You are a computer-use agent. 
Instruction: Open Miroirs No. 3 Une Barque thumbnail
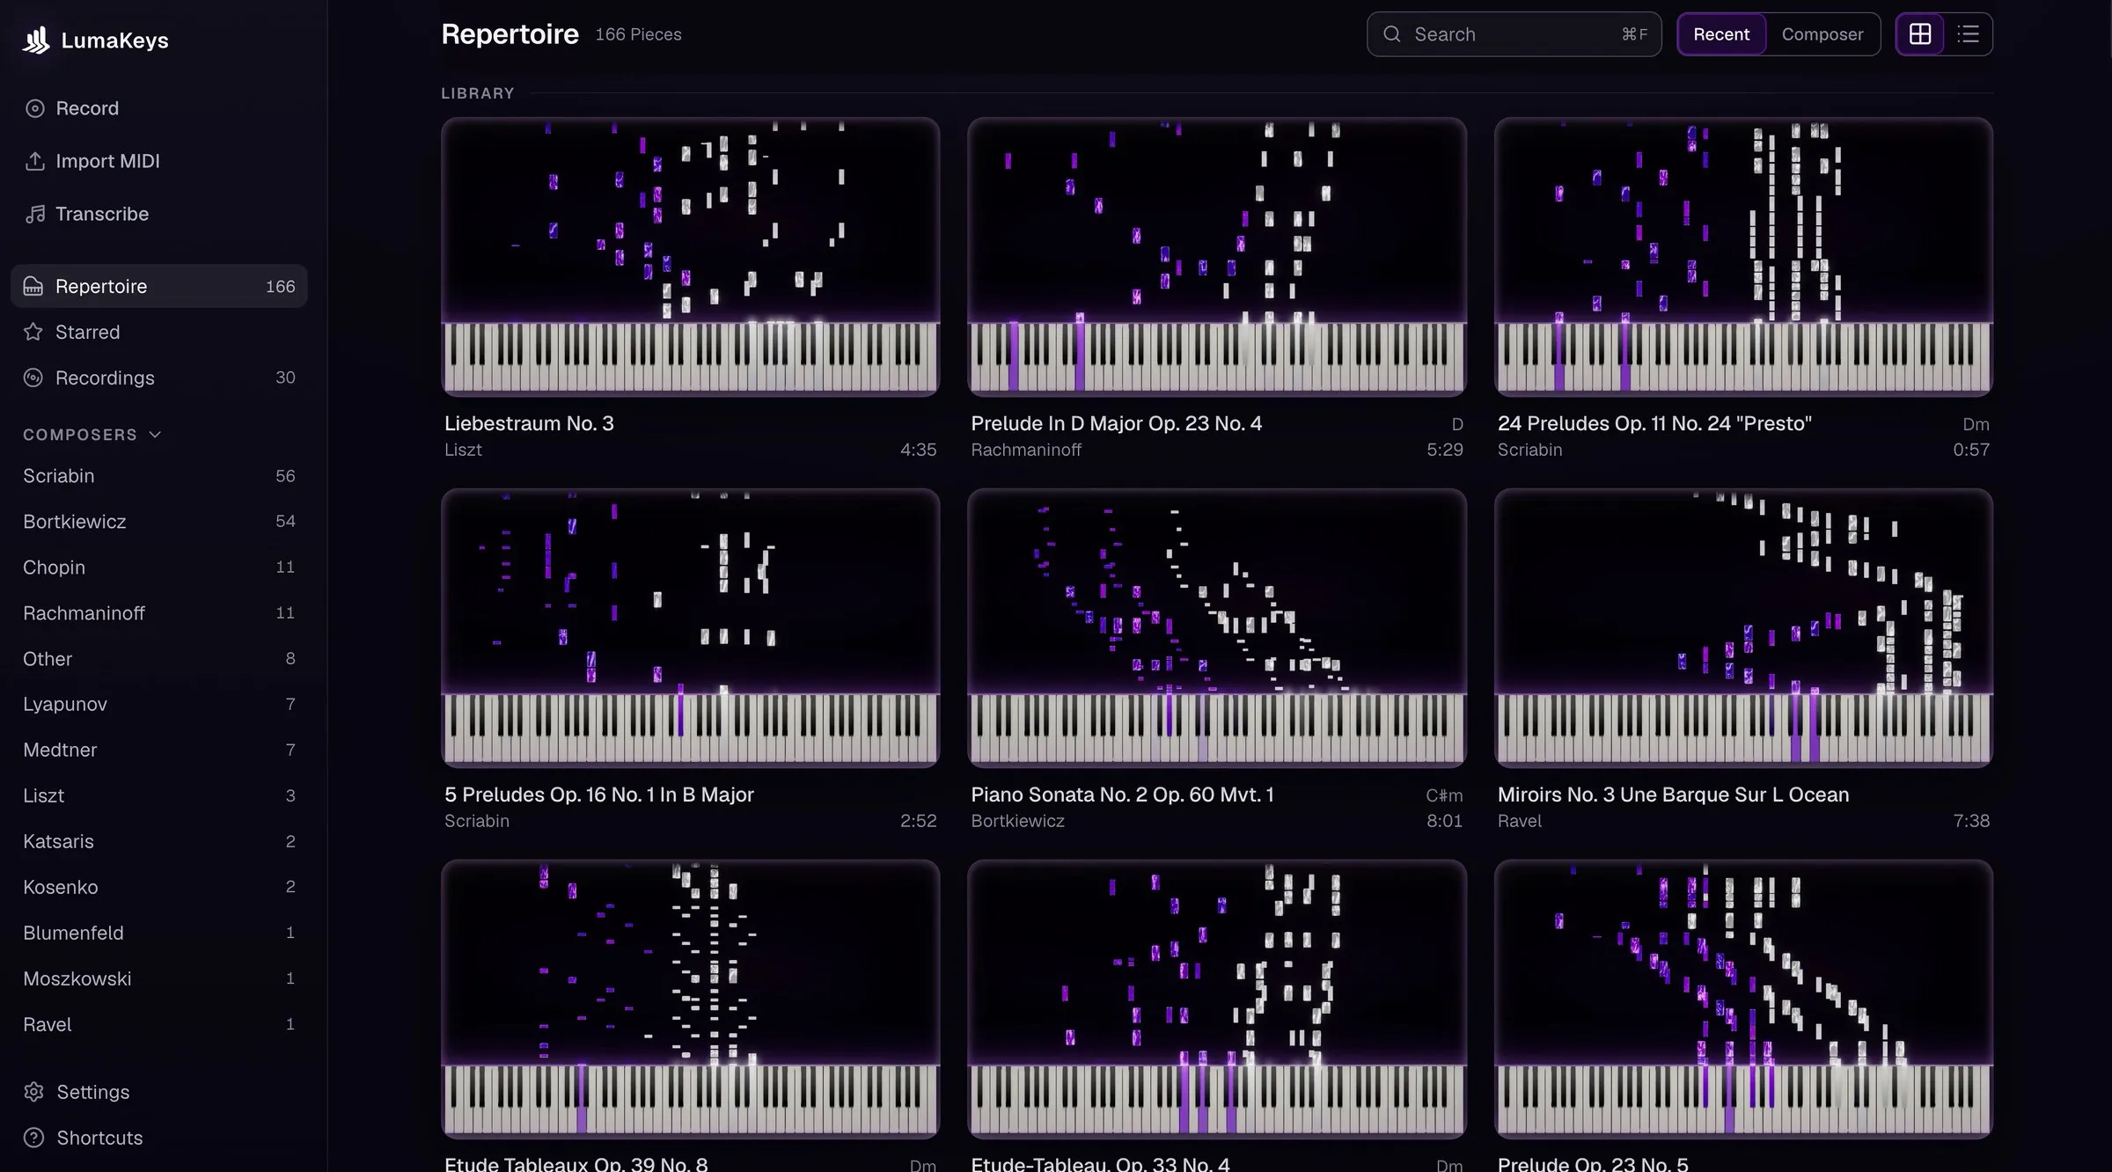[1743, 628]
